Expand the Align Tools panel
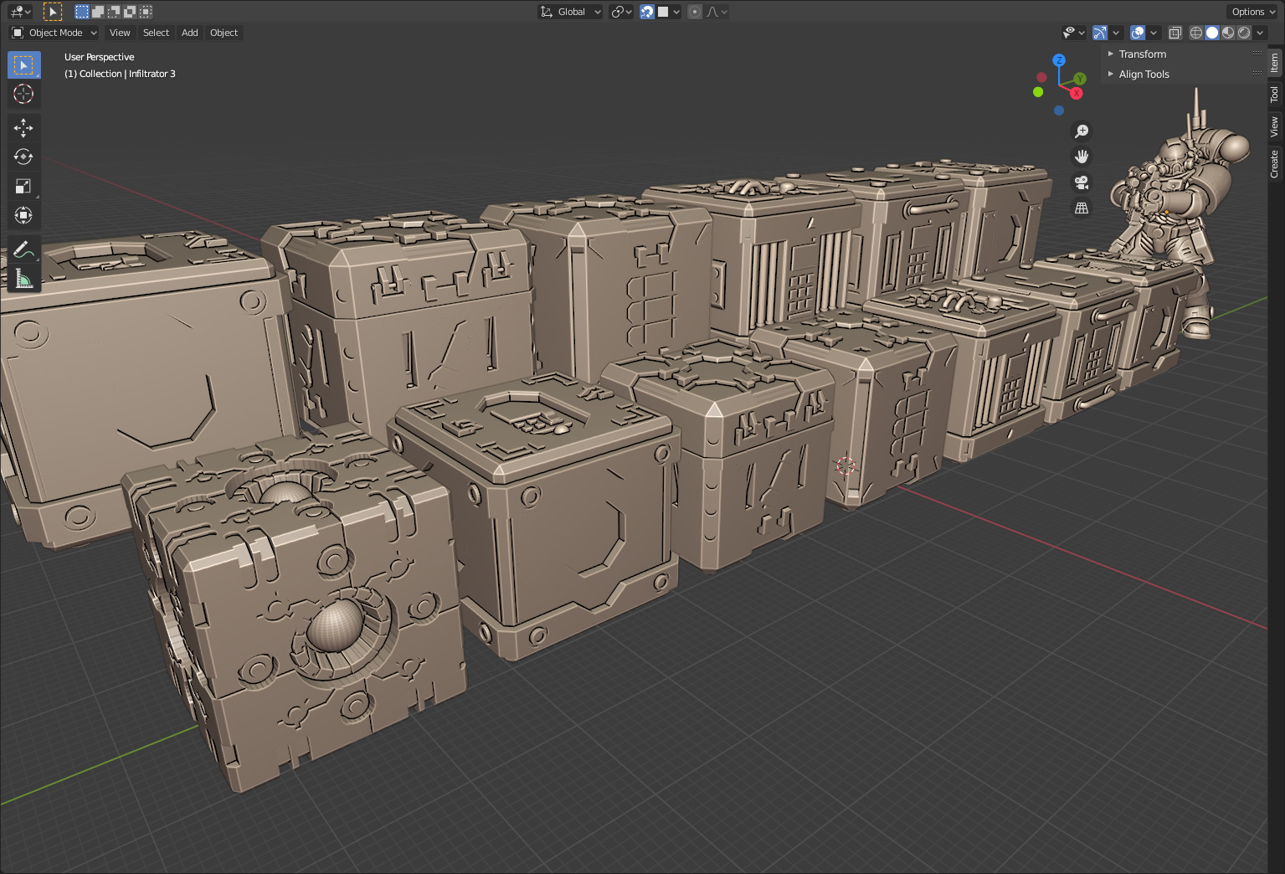1285x874 pixels. [1144, 74]
